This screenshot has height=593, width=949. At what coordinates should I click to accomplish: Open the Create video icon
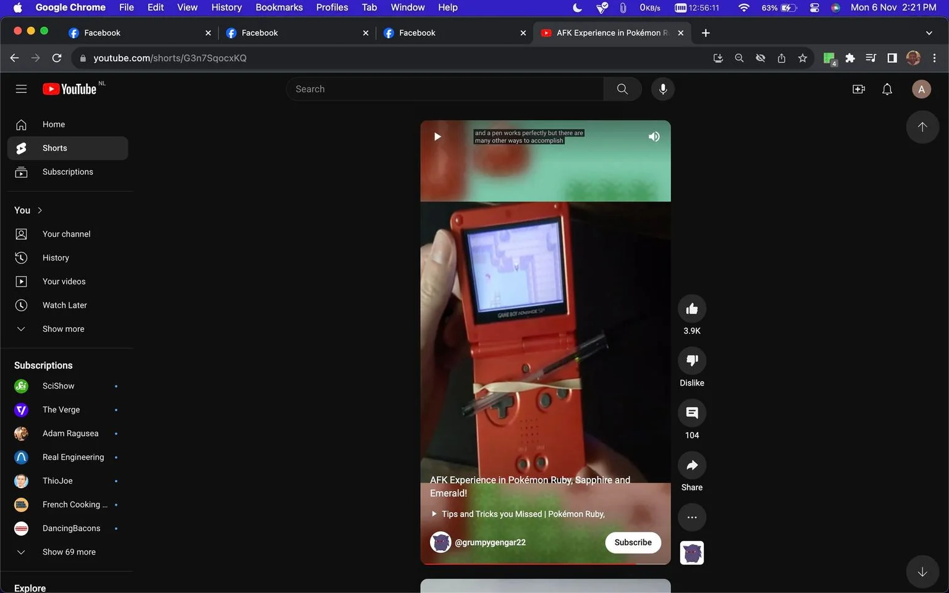point(859,90)
